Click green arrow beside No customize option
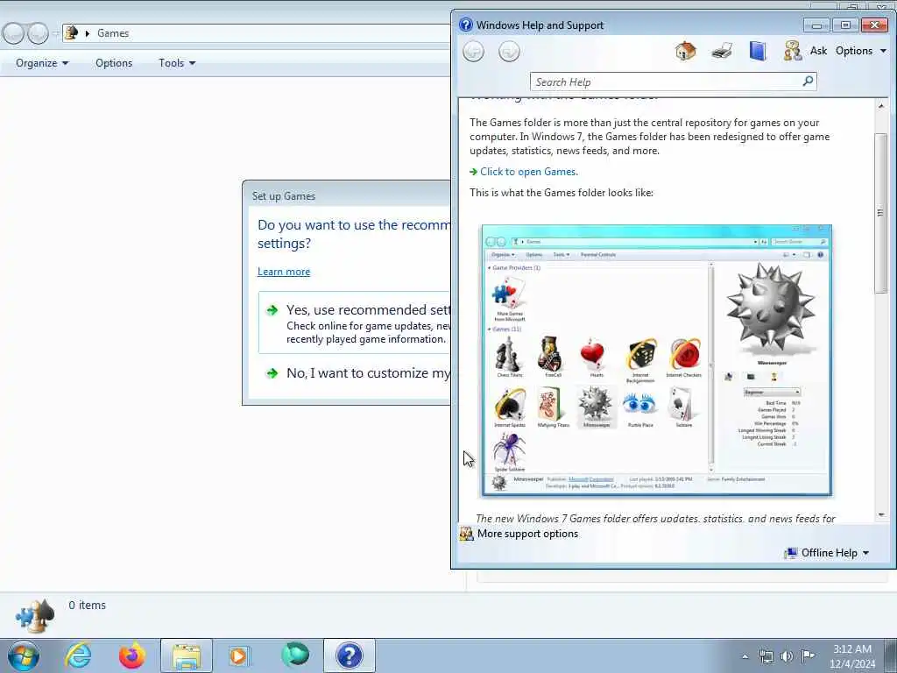This screenshot has height=673, width=897. pos(272,373)
